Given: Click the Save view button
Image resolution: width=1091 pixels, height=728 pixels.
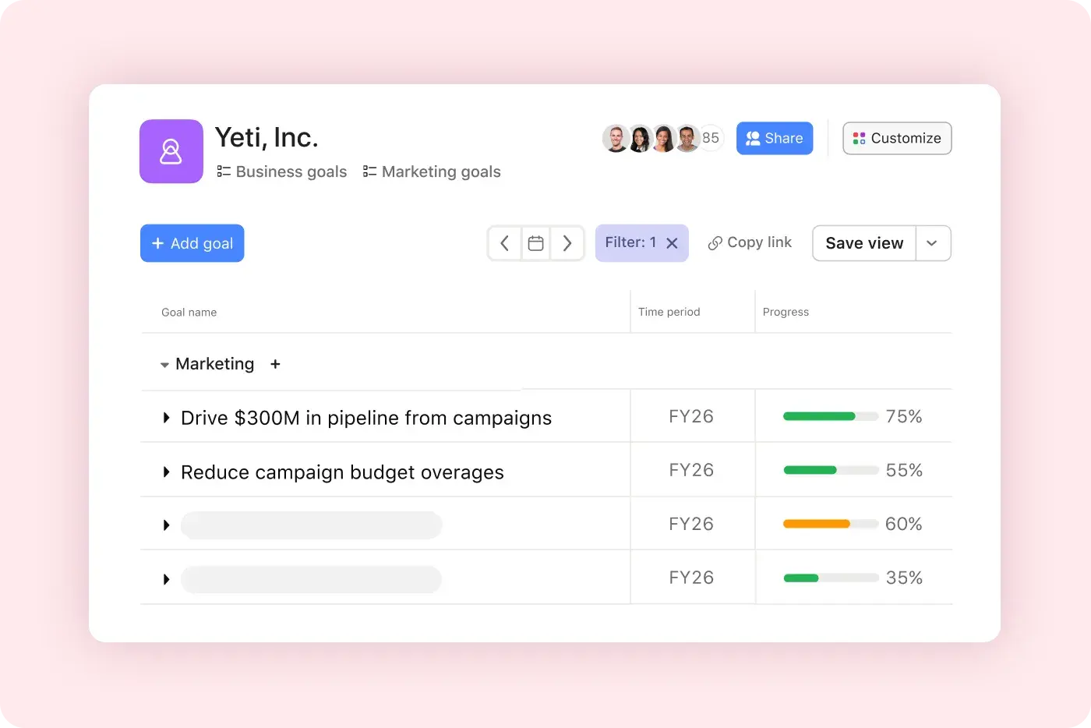Looking at the screenshot, I should click(x=863, y=242).
